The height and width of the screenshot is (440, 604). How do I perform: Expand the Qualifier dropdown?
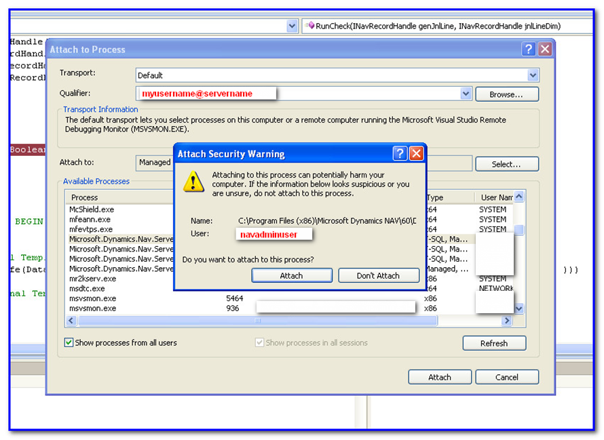pos(466,94)
